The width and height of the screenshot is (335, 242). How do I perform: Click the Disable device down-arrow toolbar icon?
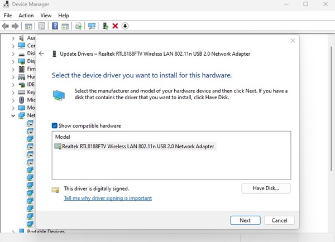(x=125, y=26)
